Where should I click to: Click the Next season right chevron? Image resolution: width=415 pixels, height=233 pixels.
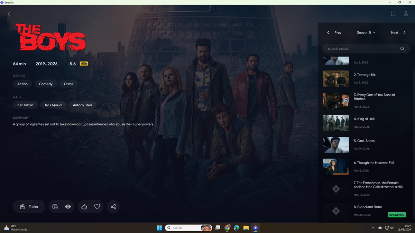coord(405,32)
